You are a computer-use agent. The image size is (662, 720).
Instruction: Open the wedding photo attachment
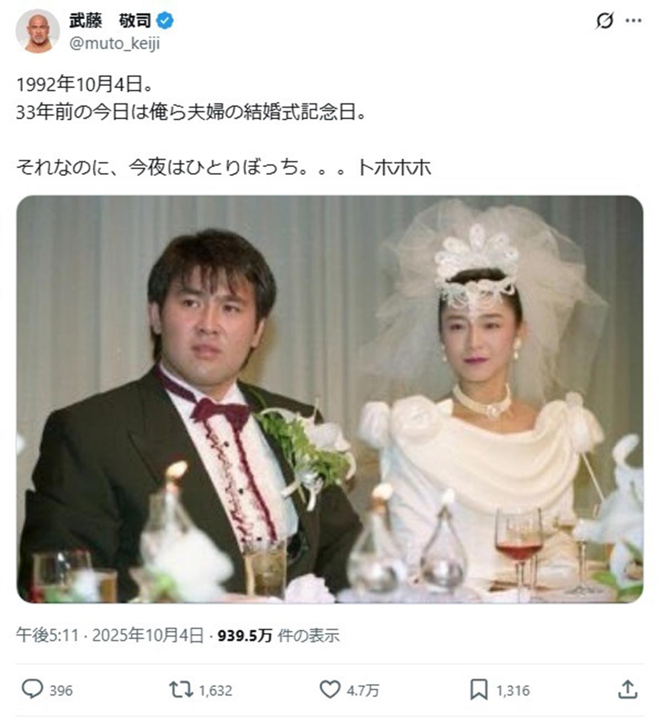coord(330,399)
